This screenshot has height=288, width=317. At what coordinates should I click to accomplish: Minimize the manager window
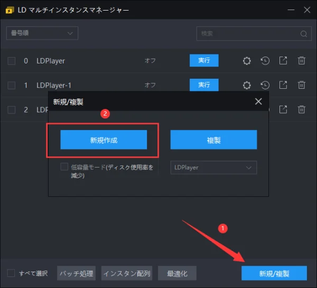pyautogui.click(x=291, y=10)
